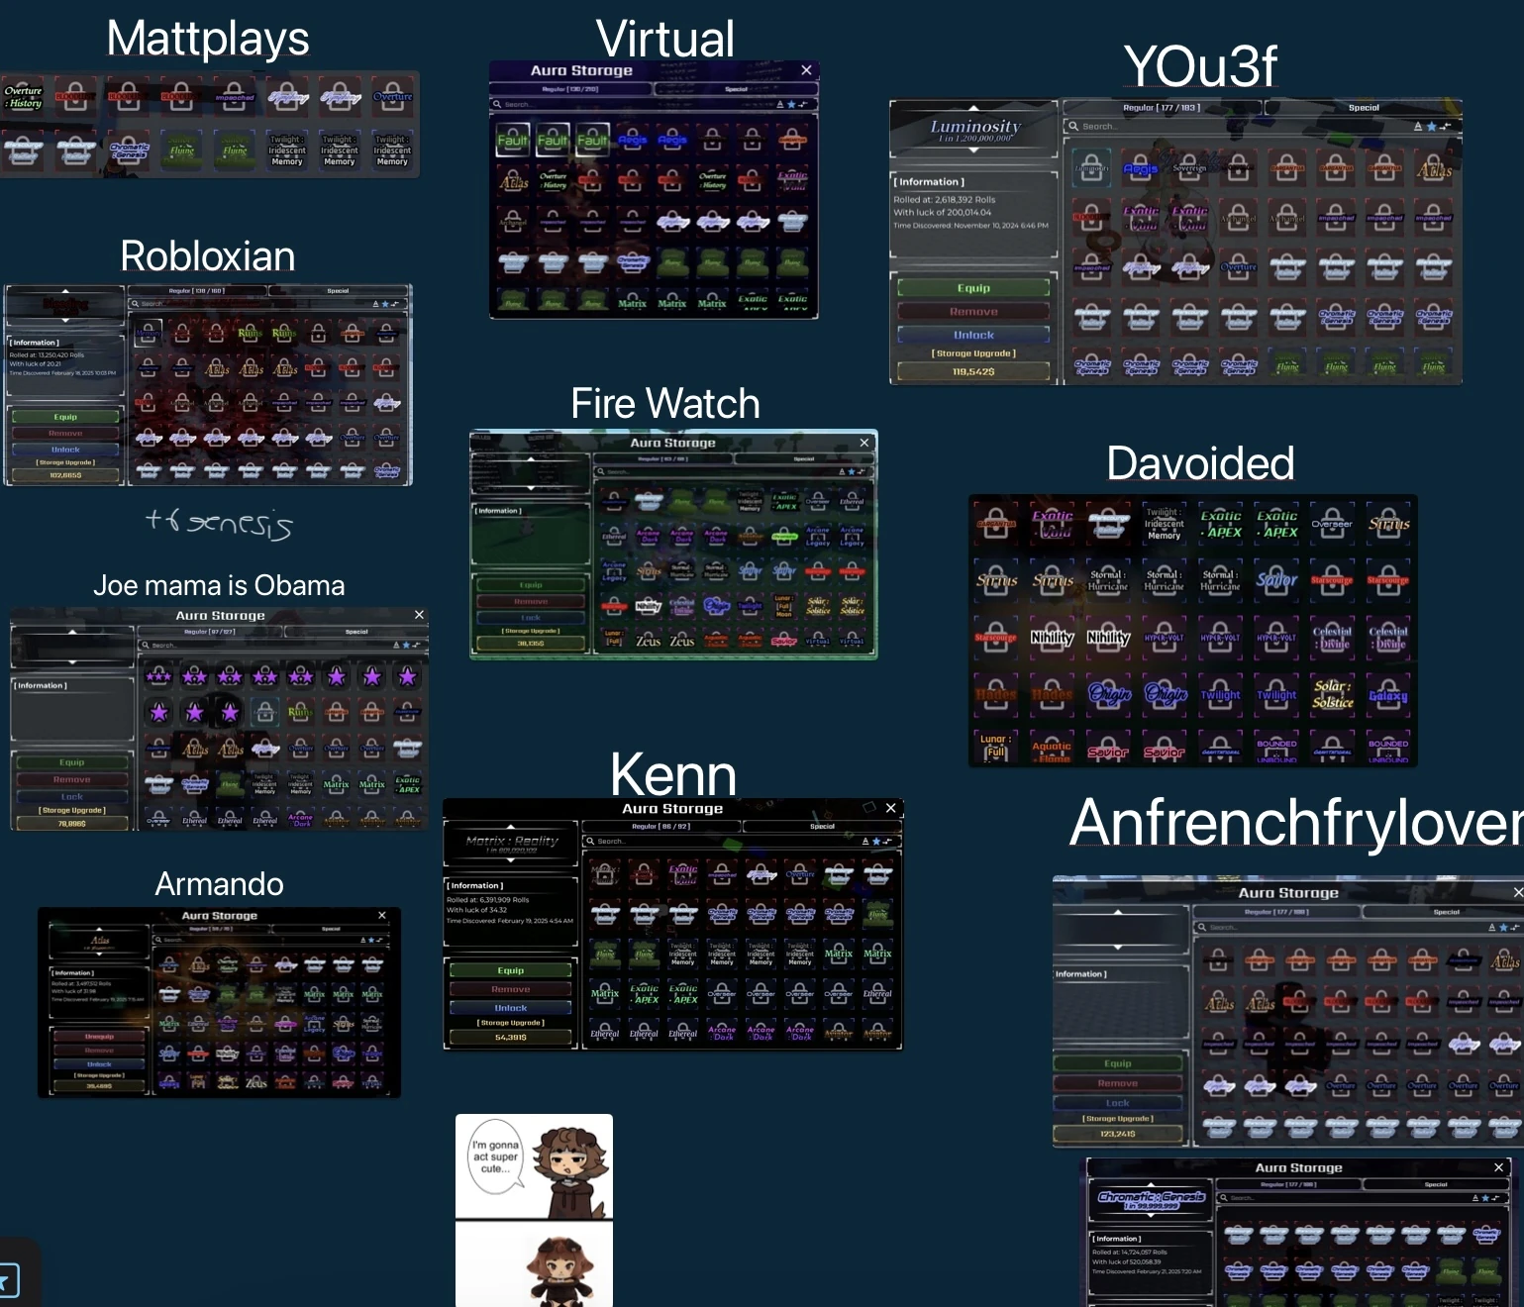Viewport: 1524px width, 1307px height.
Task: Collapse the down arrow below Matrix: Reality's name
Action: 511,860
